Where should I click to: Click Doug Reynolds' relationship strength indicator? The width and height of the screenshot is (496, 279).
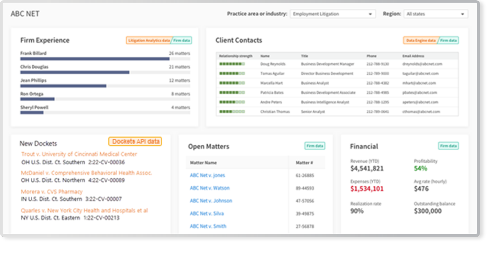[x=232, y=64]
